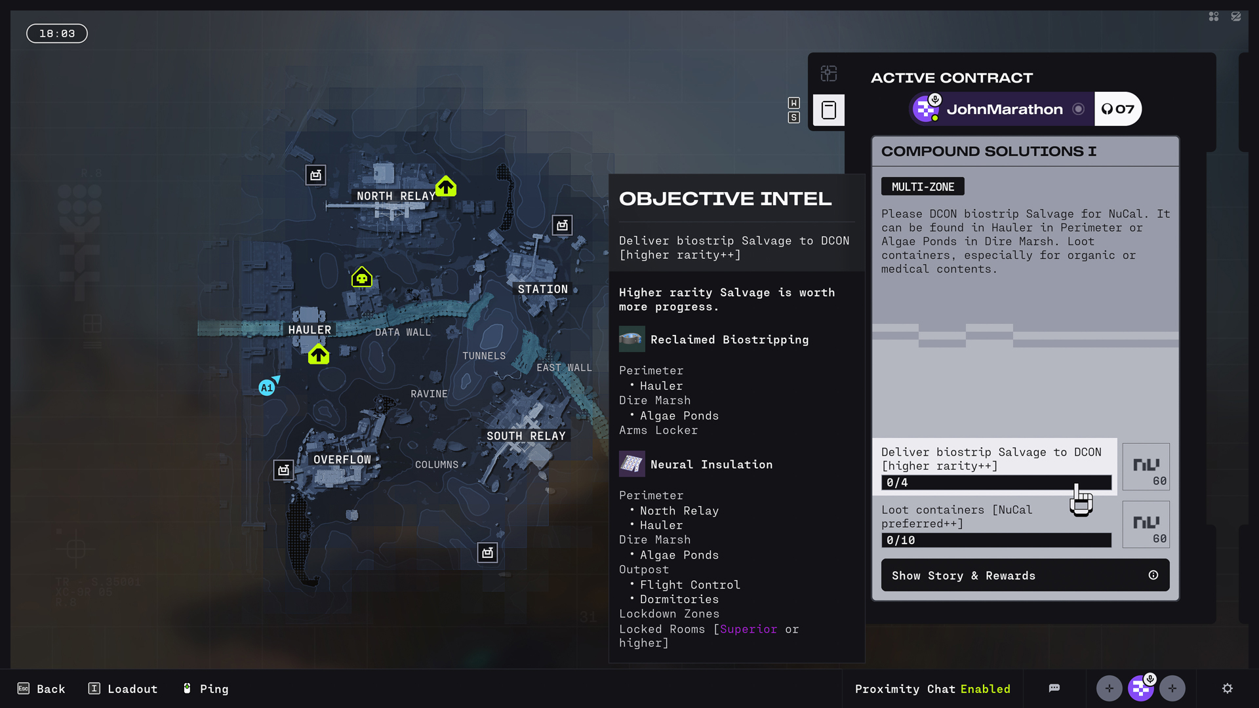Click the 0/10 Loot containers progress bar

click(995, 540)
